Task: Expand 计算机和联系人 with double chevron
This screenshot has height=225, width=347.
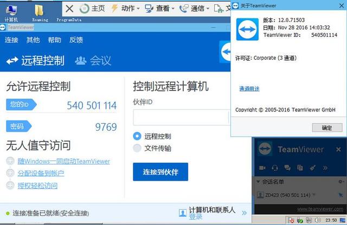Action: point(245,213)
